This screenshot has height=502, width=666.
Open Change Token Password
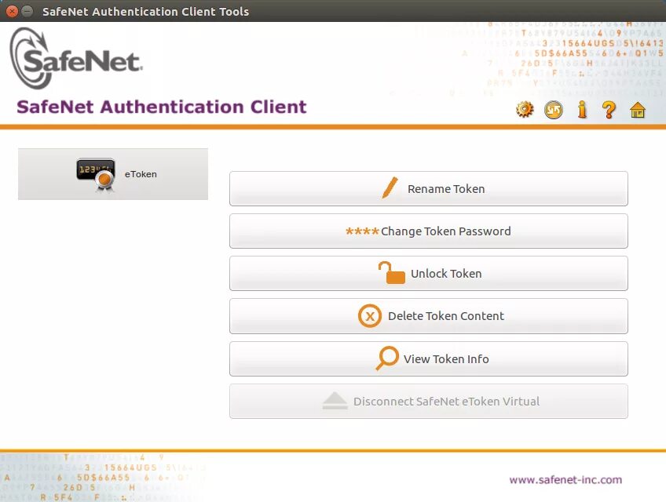tap(429, 231)
